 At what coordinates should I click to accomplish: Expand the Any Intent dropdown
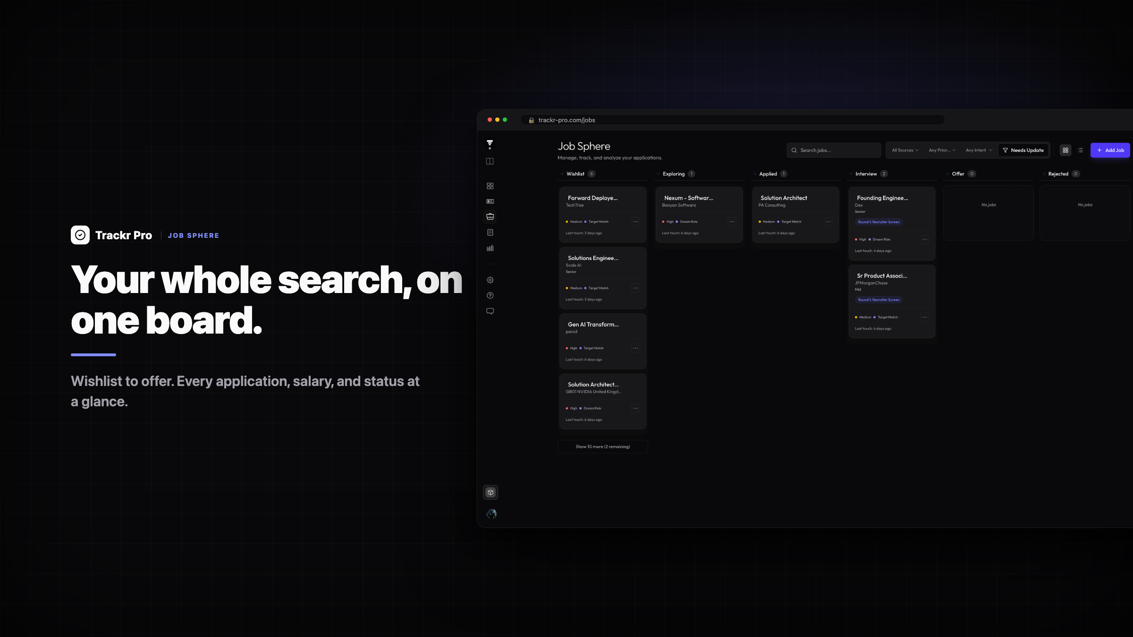point(979,150)
